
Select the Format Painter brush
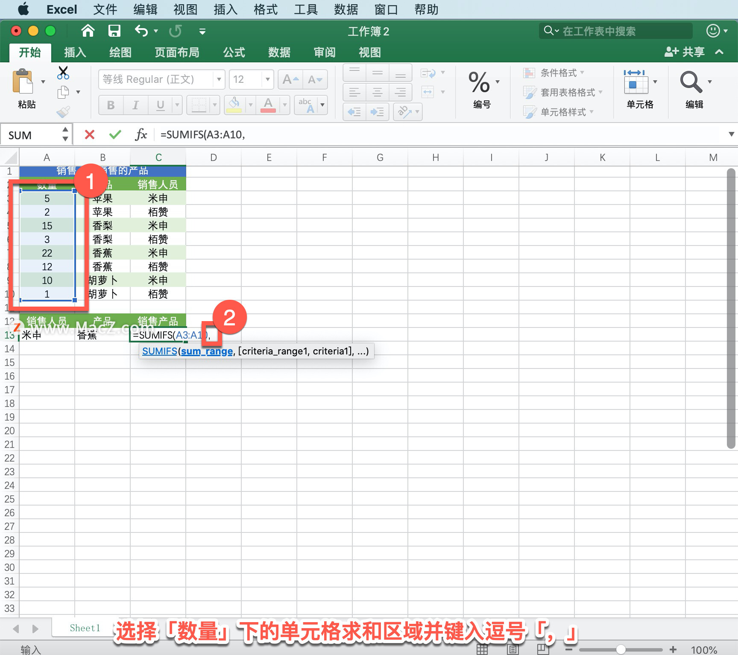coord(63,112)
